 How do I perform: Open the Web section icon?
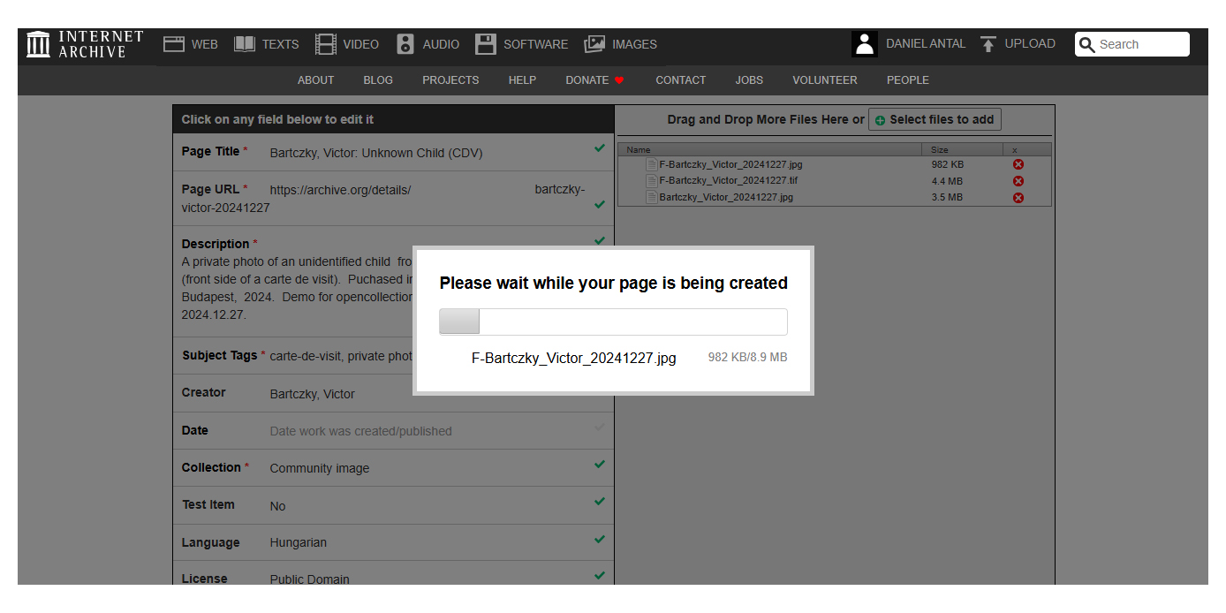click(174, 44)
